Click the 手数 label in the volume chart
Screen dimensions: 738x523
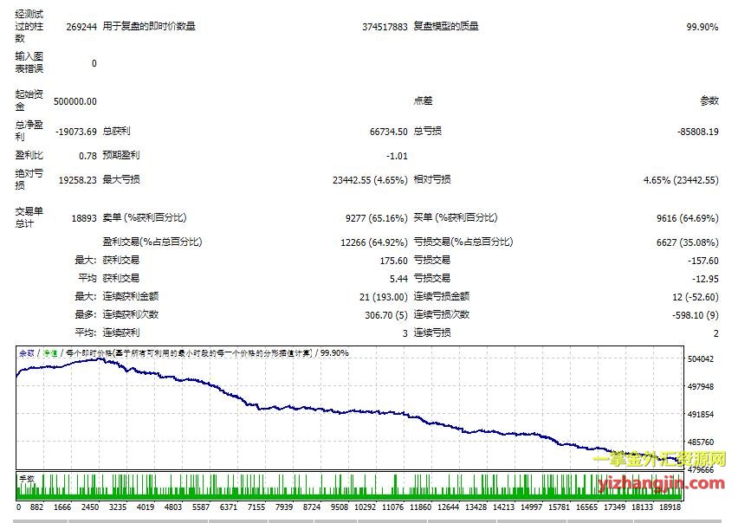[27, 479]
